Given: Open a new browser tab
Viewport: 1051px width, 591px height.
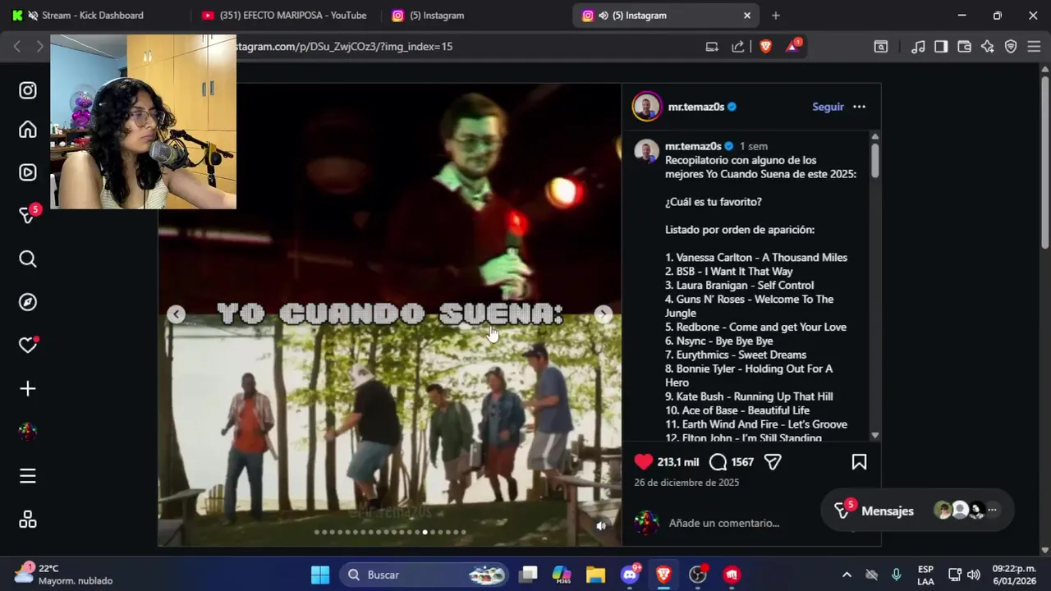Looking at the screenshot, I should coord(776,15).
